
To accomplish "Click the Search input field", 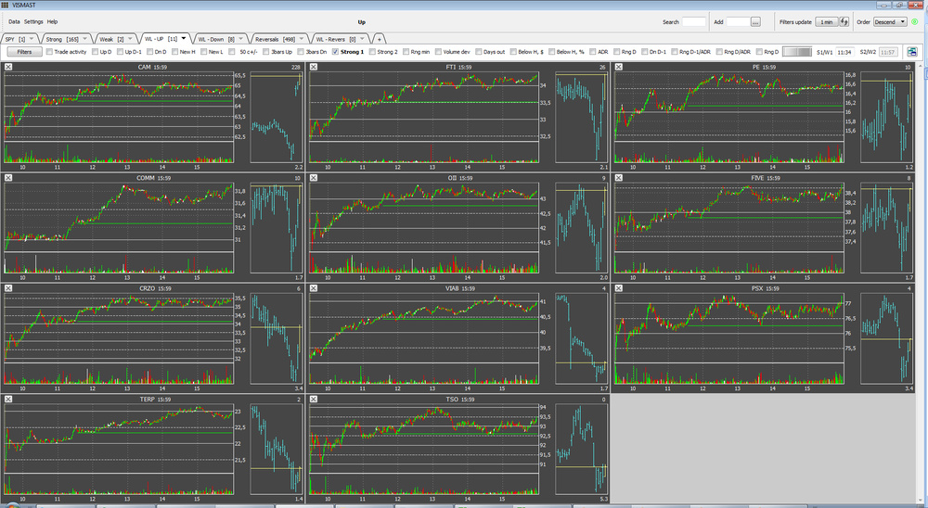I will tap(693, 22).
